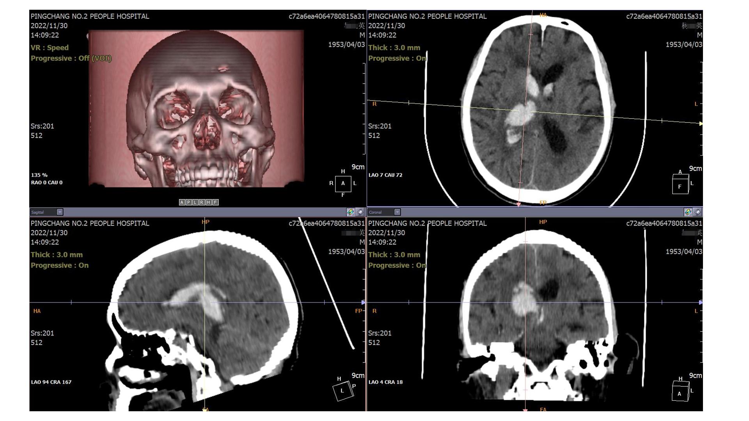Select the R (right) view preset

coord(202,202)
